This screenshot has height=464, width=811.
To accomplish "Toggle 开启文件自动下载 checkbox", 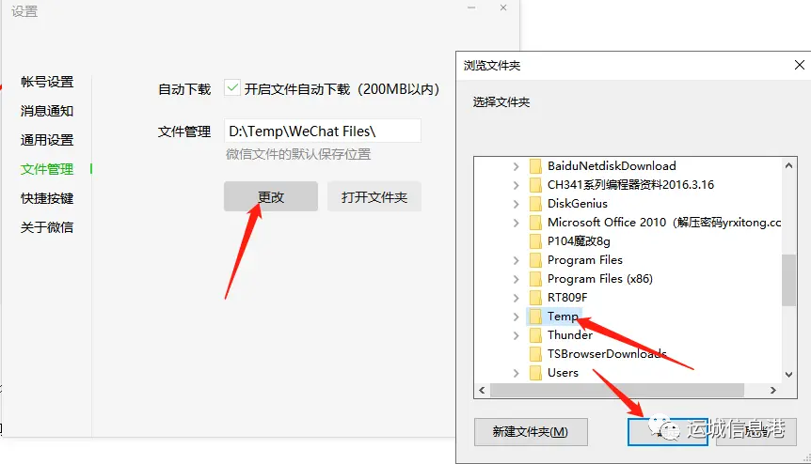I will 231,88.
